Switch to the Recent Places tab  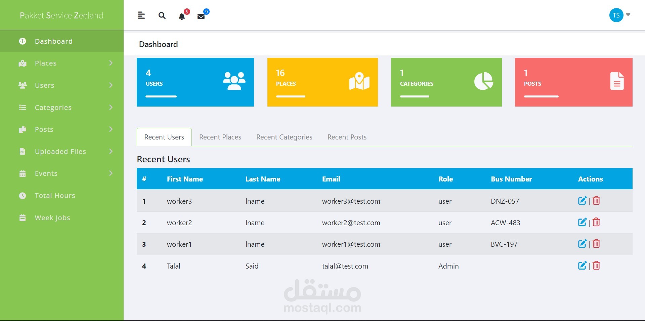(220, 137)
